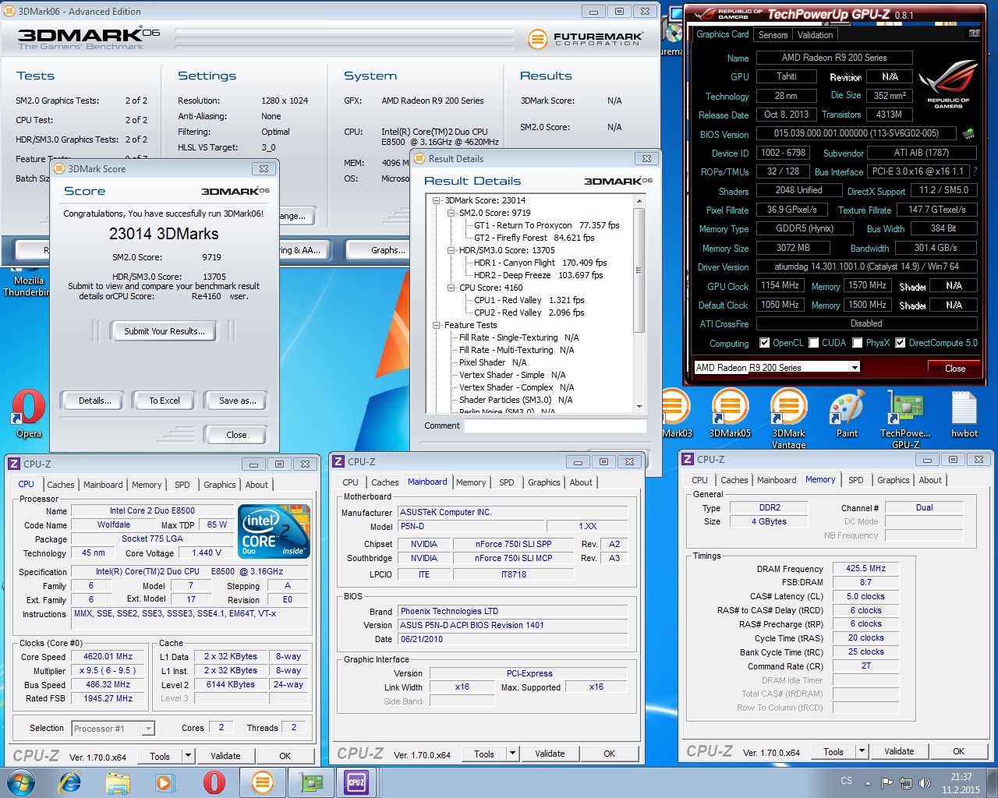Collapse the SM2.0 Score tree node
The image size is (998, 798).
pyautogui.click(x=451, y=213)
